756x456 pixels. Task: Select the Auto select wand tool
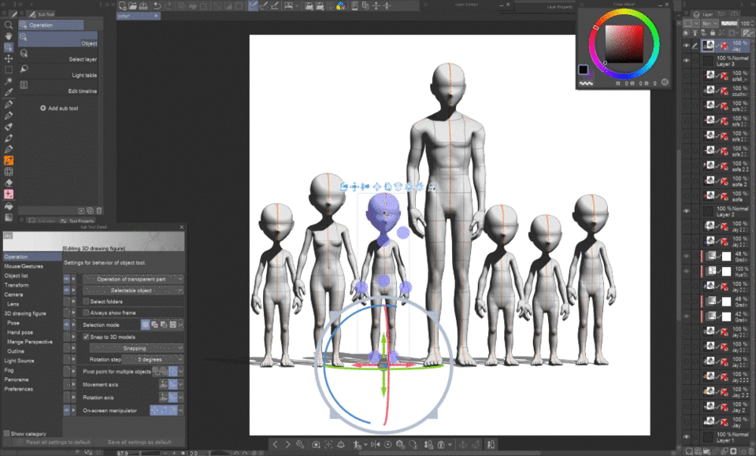click(8, 81)
